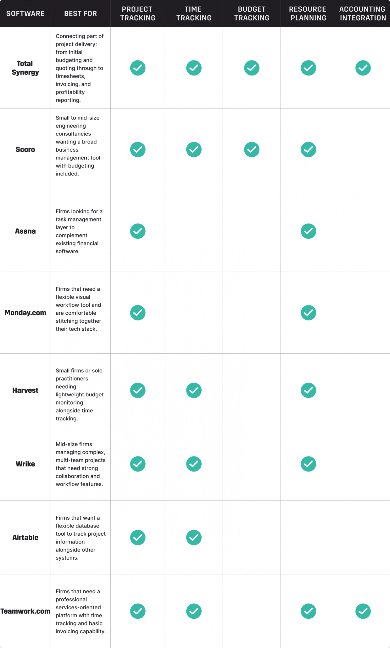Screen dimensions: 390x648
Task: Click Total Synergy's Budget Tracking checkmark
Action: tap(252, 68)
